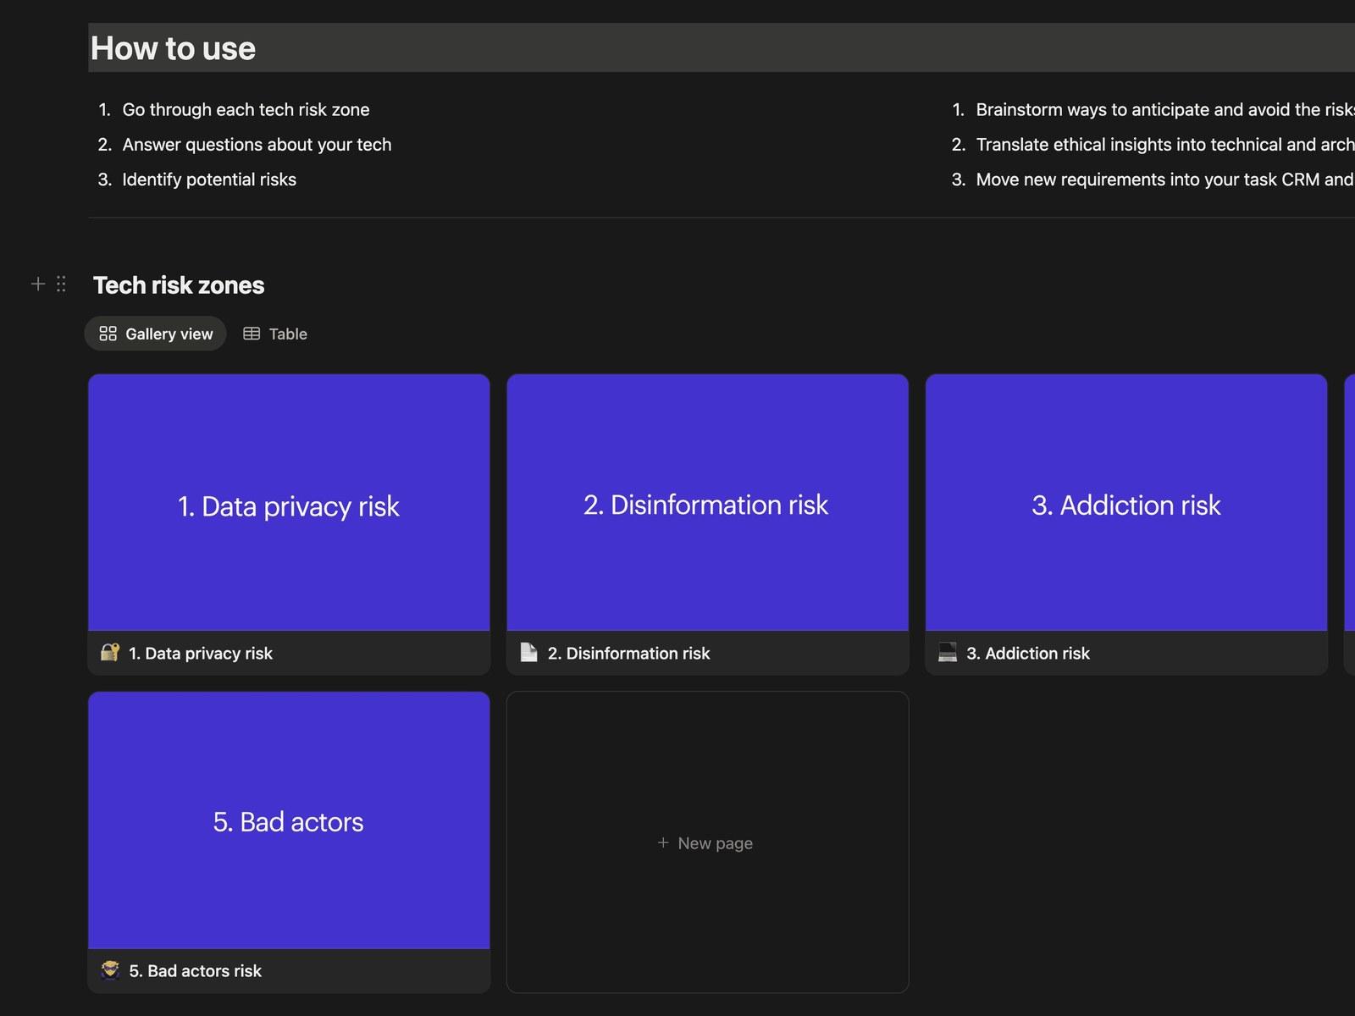Click 'Go through each tech risk zone' item

(246, 109)
